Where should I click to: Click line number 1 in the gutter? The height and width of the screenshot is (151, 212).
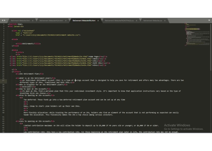click(4, 24)
